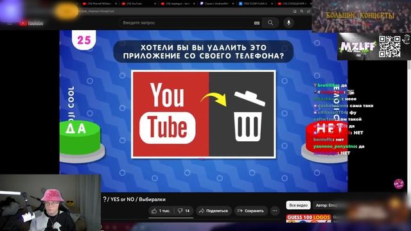
Task: Click the QR code in MZLFF overlay
Action: click(390, 47)
